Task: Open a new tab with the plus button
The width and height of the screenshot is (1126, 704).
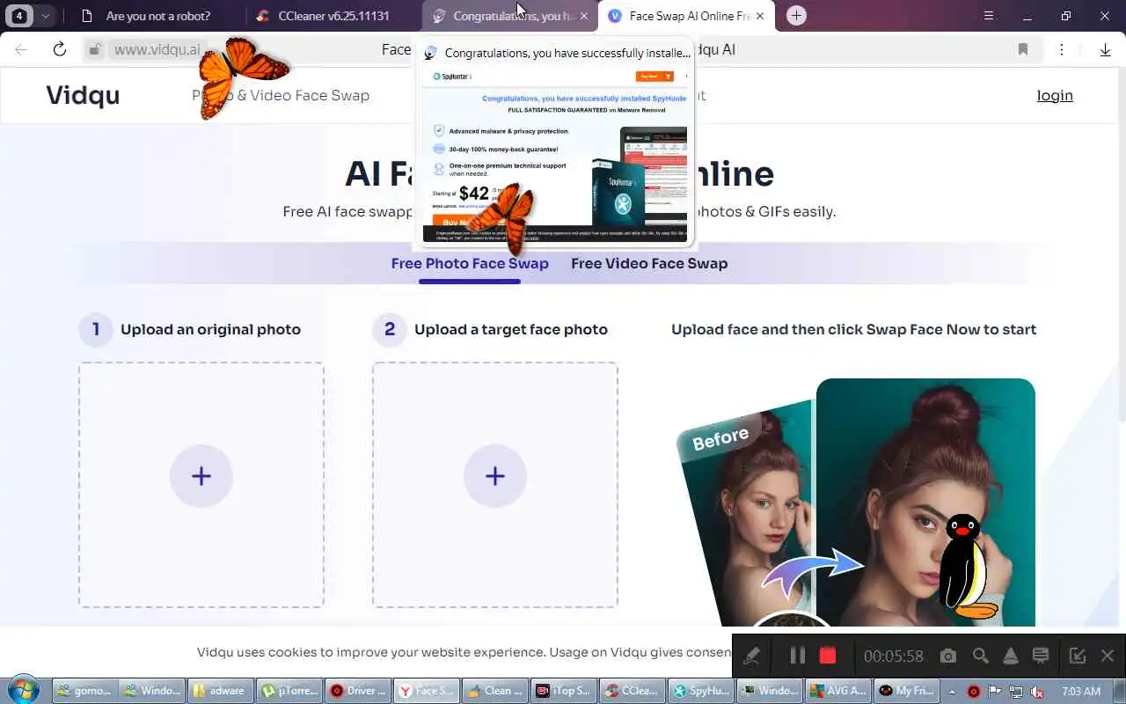Action: pos(796,16)
